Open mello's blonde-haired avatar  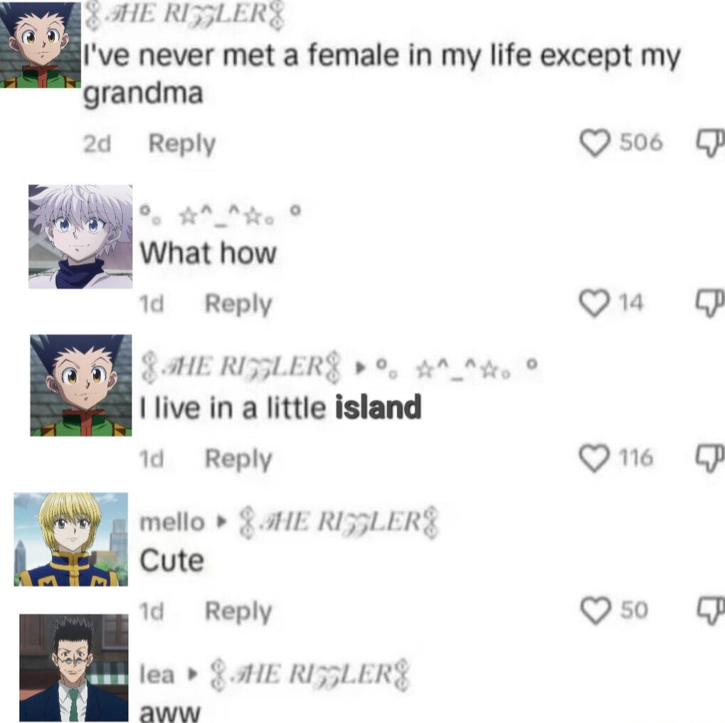click(x=70, y=539)
